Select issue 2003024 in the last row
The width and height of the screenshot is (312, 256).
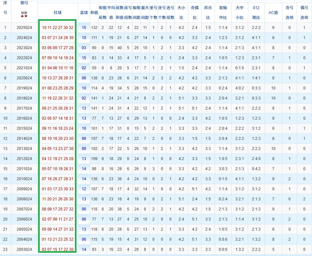tap(24, 249)
